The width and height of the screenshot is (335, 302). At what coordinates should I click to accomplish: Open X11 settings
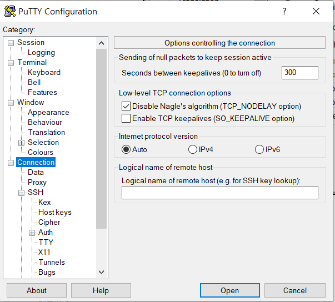click(44, 252)
